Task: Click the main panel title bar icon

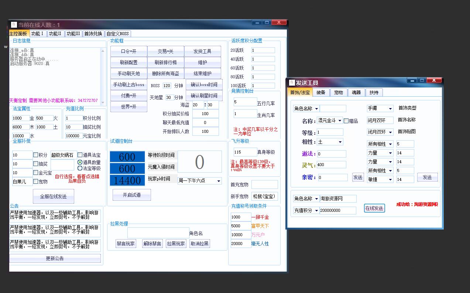Action: pos(14,25)
